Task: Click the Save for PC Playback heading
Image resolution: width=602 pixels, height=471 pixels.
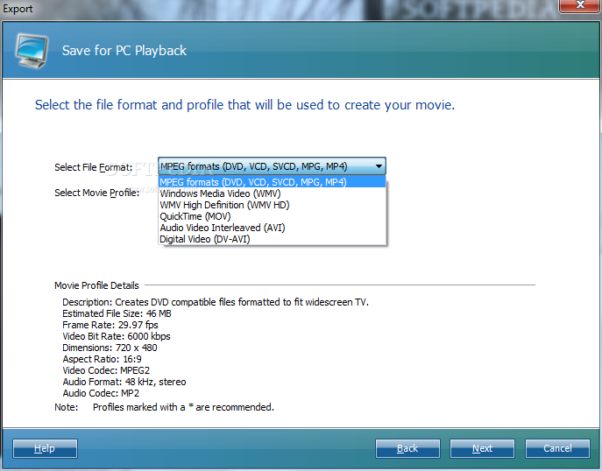Action: (x=124, y=51)
